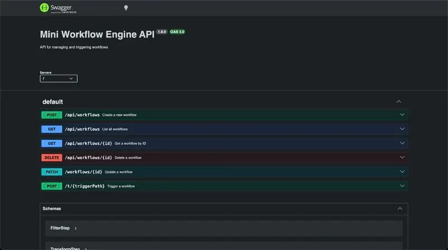Toggle dark mode with the lightbulb icon
Image resolution: width=448 pixels, height=250 pixels.
point(125,8)
